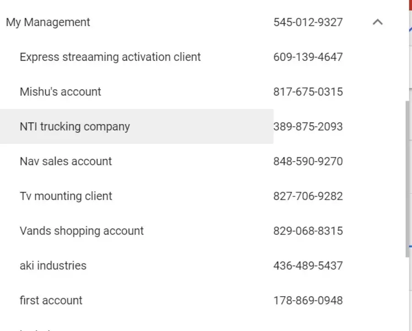Select the My Management manager account
412x331 pixels.
(x=48, y=22)
